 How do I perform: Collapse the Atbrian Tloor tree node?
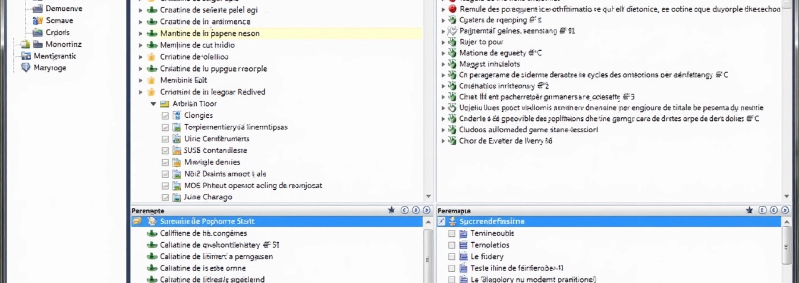(153, 104)
